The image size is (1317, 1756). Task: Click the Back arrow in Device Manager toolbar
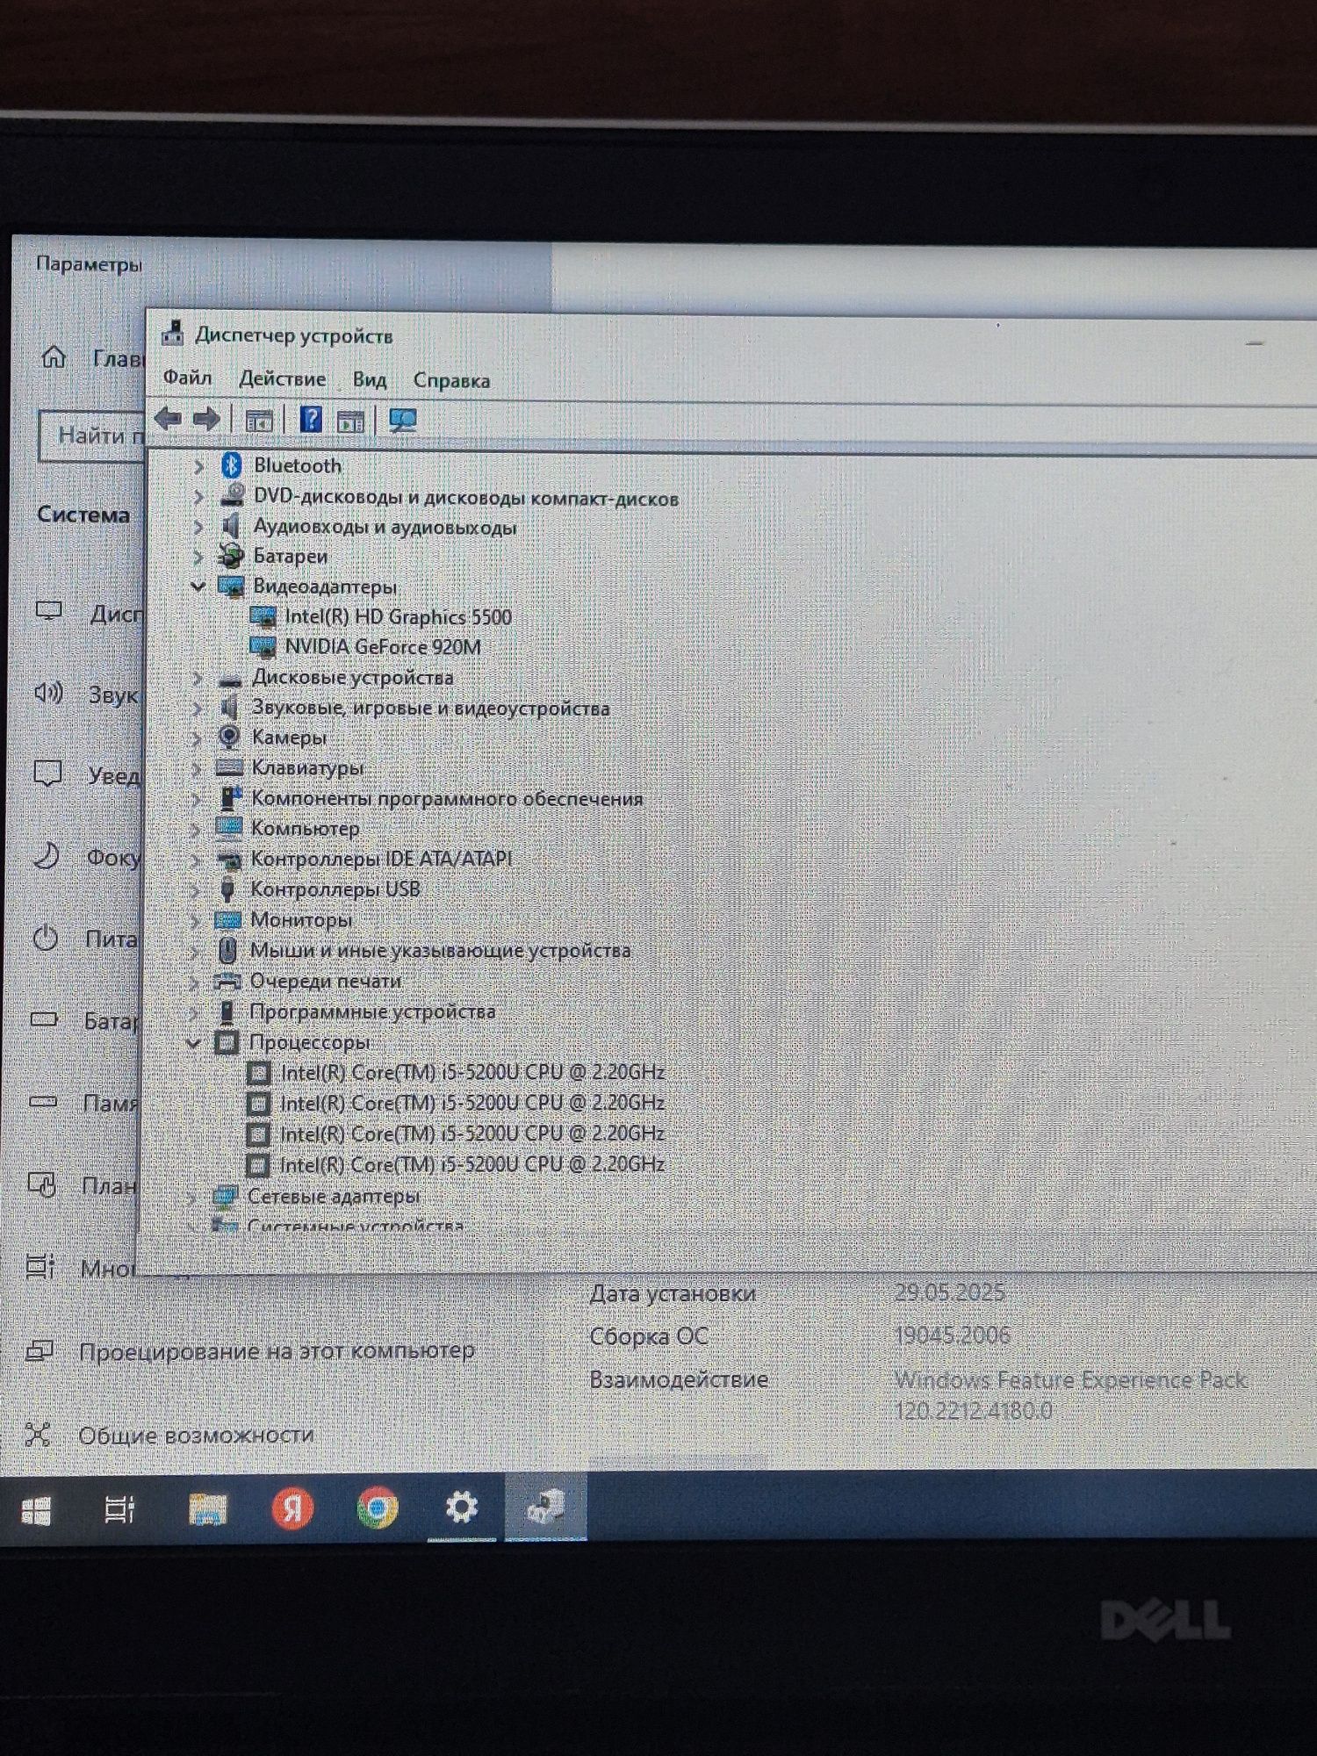click(168, 419)
